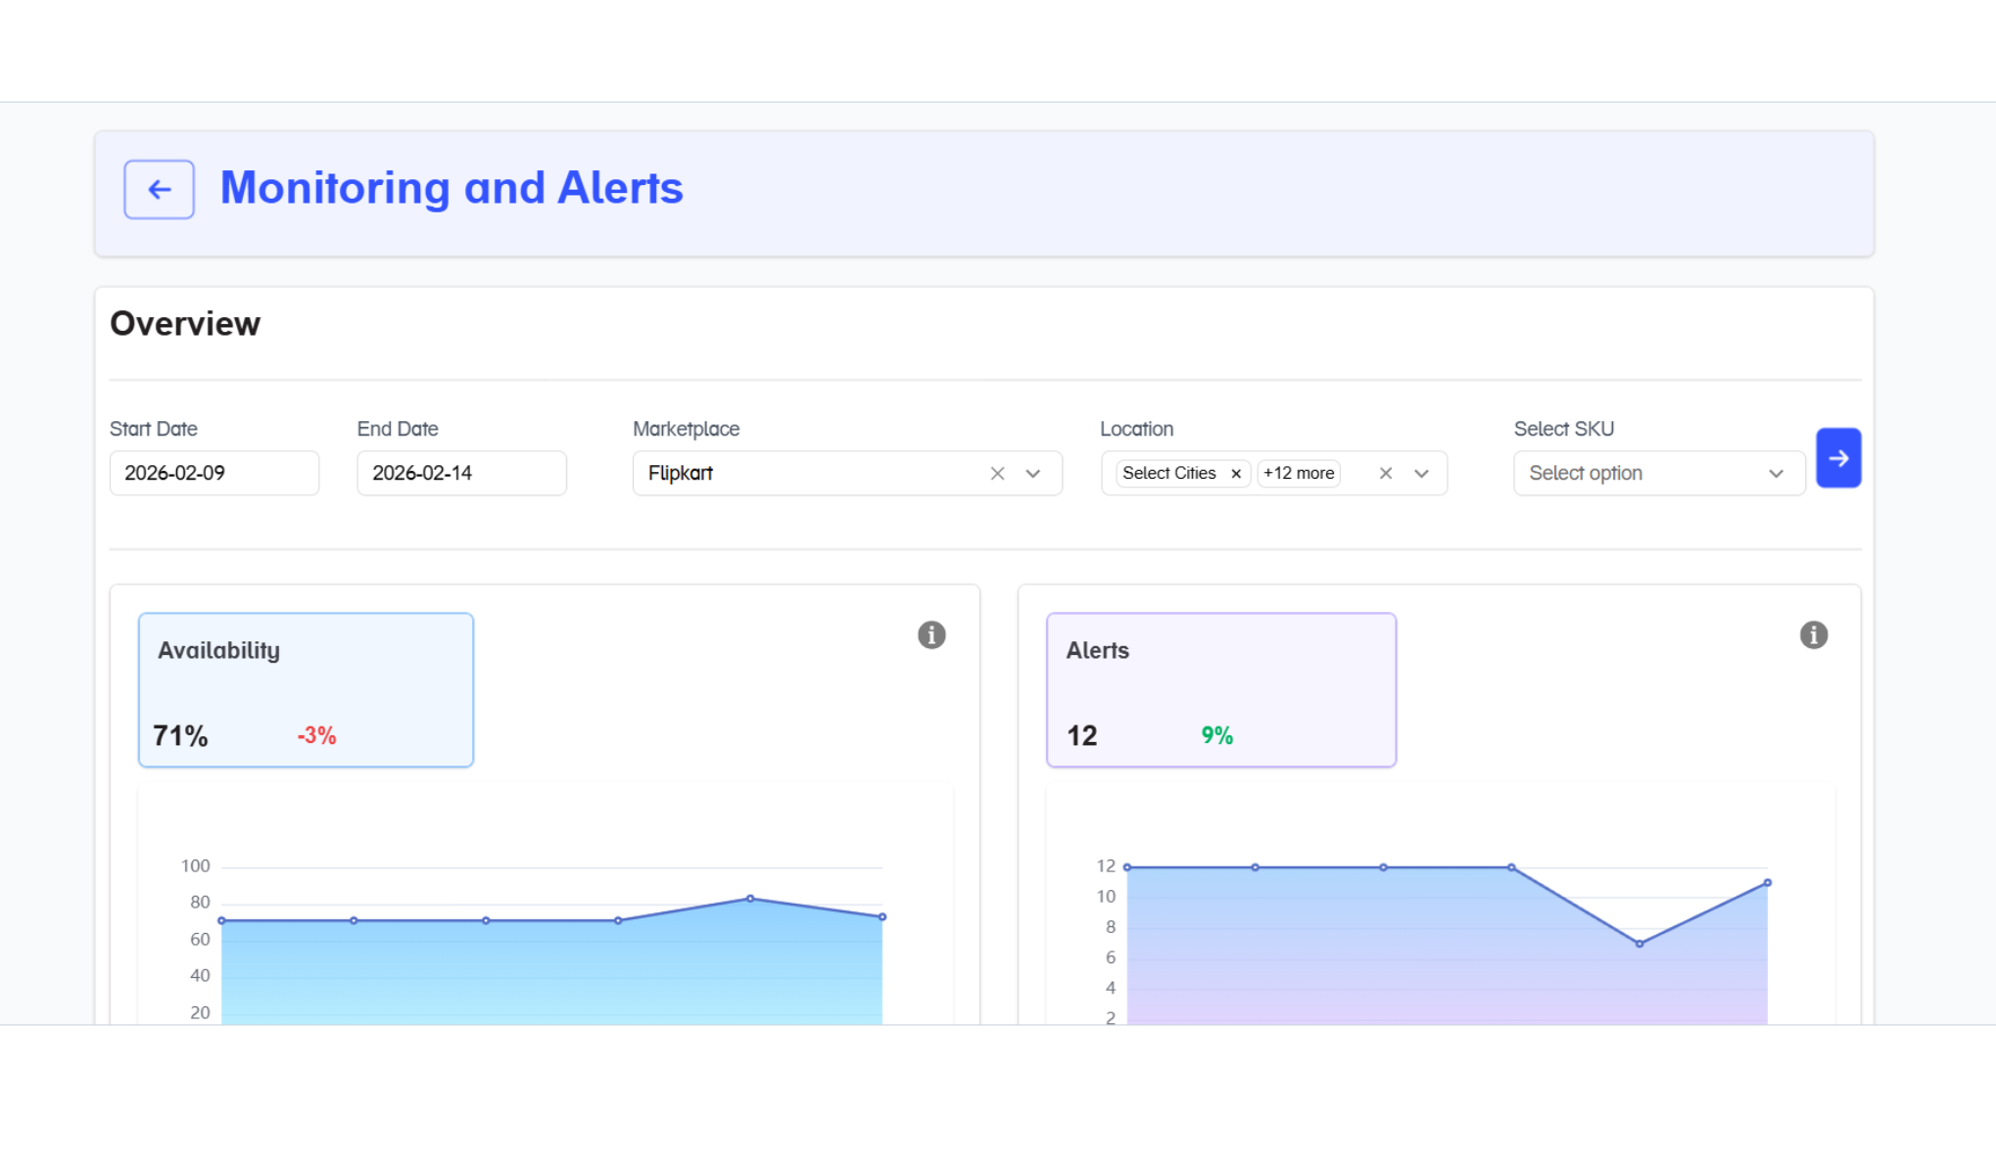This screenshot has width=1996, height=1165.
Task: Click the +12 more locations chip
Action: 1298,474
